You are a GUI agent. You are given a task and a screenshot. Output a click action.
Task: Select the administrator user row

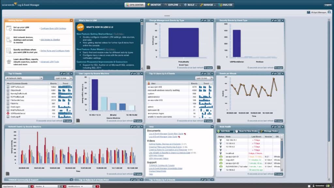tap(180, 97)
